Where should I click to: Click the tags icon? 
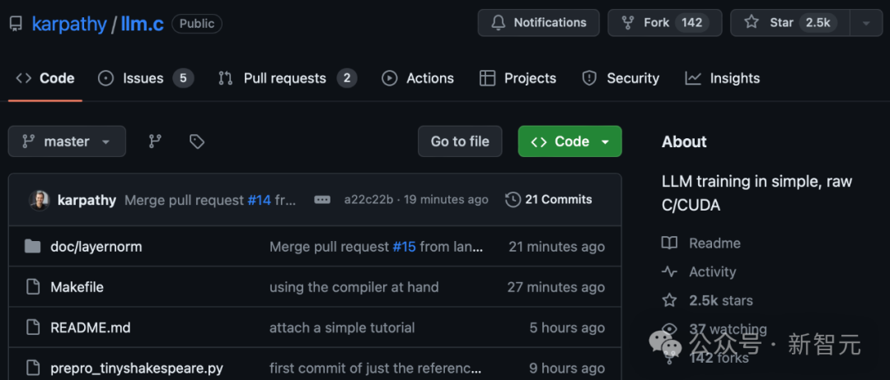[x=197, y=141]
